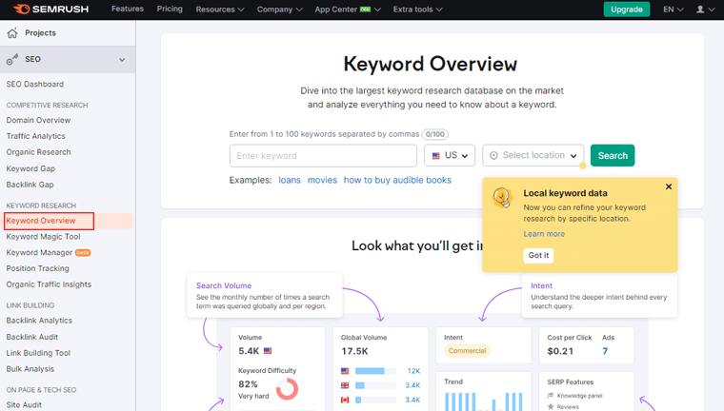The height and width of the screenshot is (411, 724).
Task: Open the EN language dropdown
Action: pyautogui.click(x=674, y=10)
